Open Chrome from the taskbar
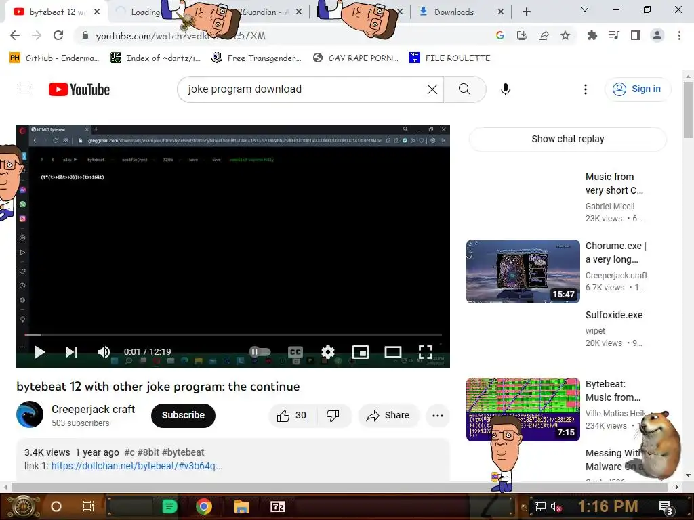The image size is (694, 520). [x=204, y=506]
